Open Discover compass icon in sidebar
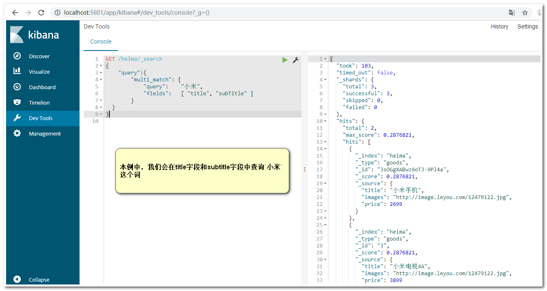The image size is (547, 291). pos(17,56)
